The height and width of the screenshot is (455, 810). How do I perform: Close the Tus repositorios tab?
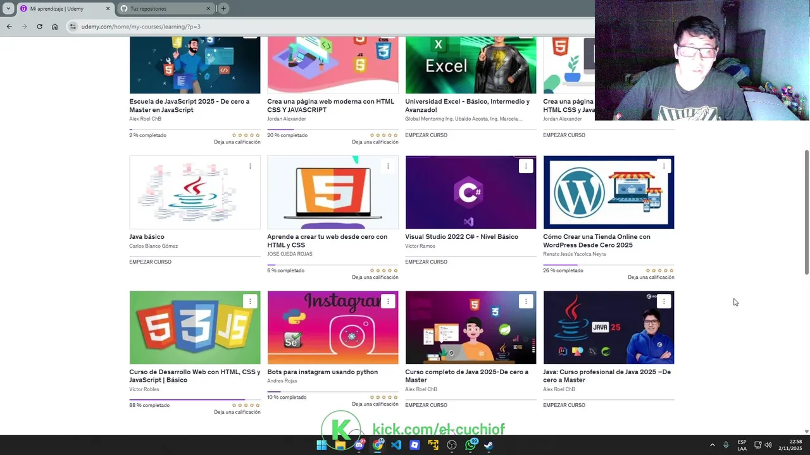(x=209, y=9)
